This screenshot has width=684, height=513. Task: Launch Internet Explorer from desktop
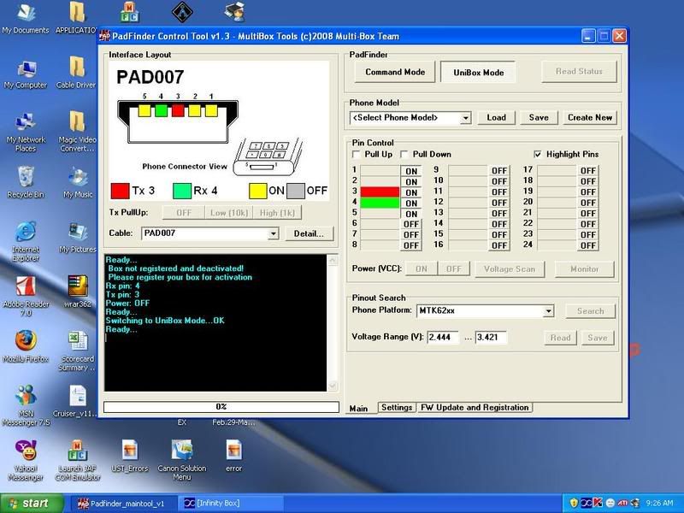pos(26,242)
